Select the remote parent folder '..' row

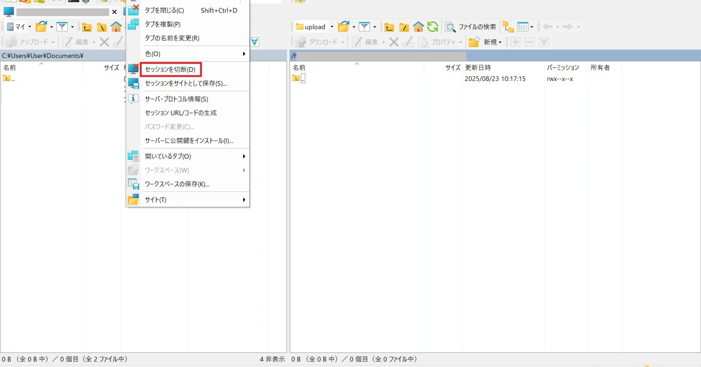[x=299, y=78]
